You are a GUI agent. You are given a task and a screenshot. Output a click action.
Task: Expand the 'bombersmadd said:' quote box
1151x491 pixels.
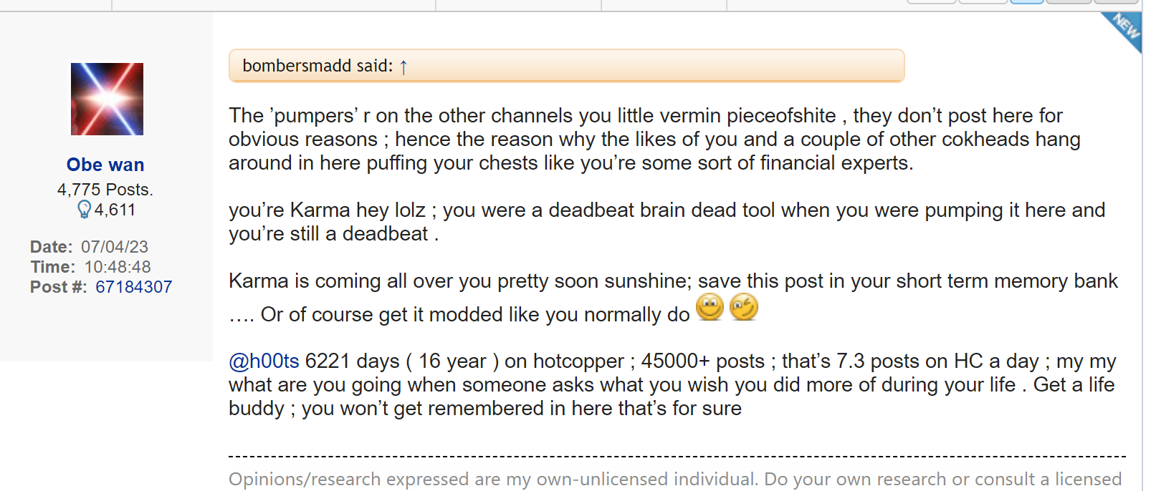pyautogui.click(x=566, y=66)
